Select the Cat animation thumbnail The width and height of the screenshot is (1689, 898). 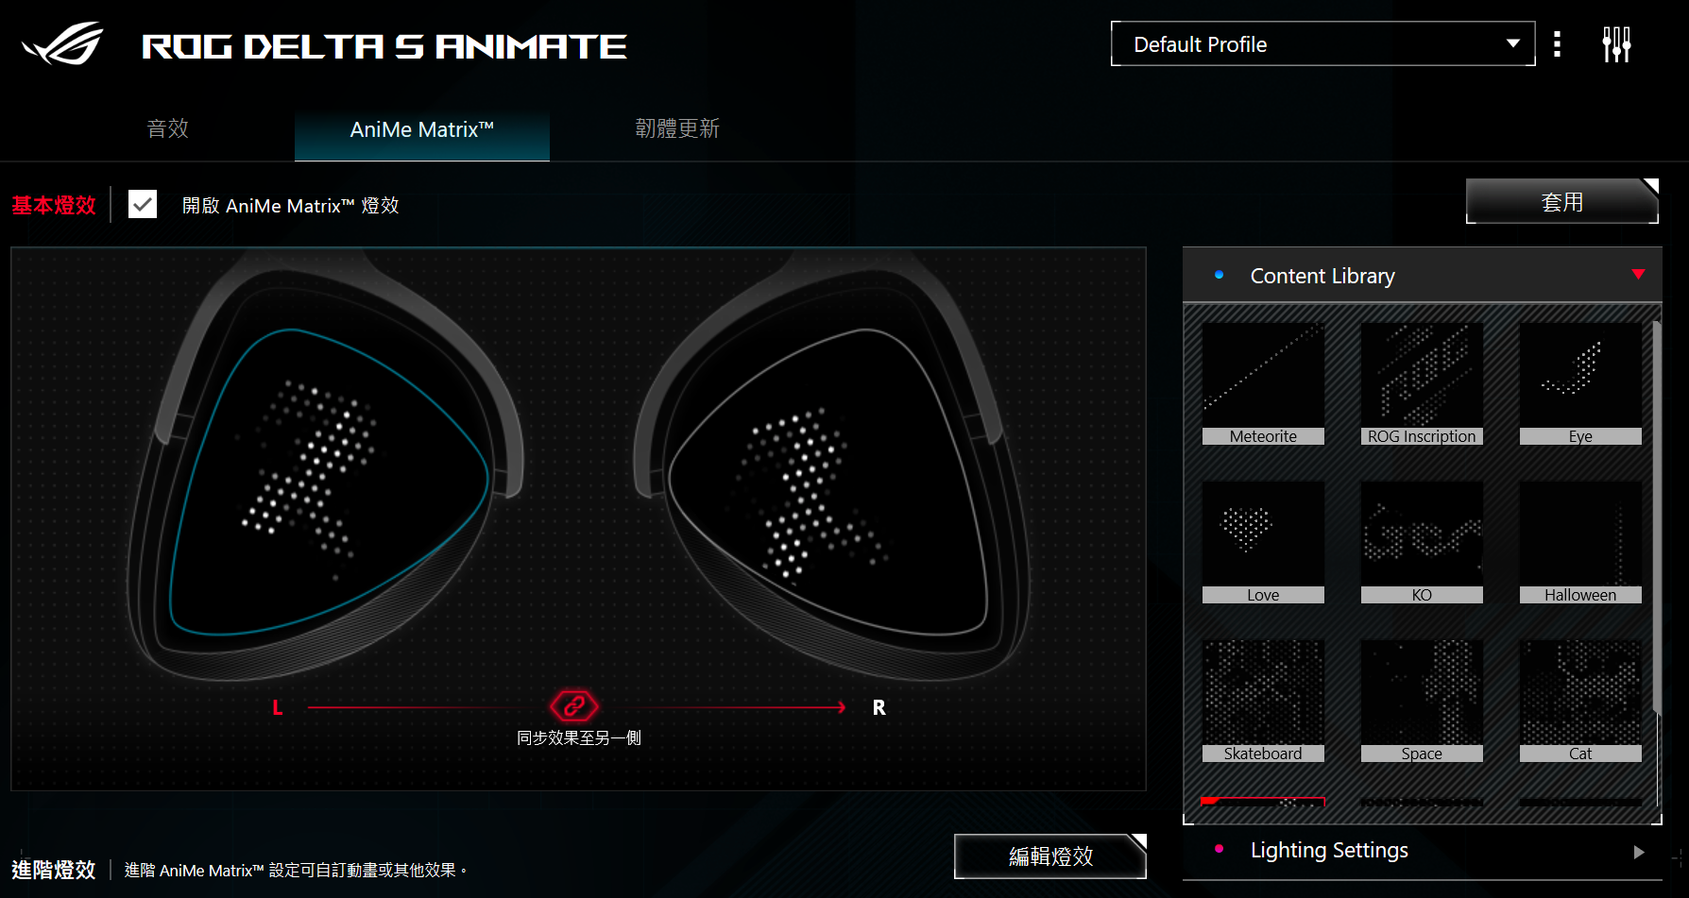1580,701
